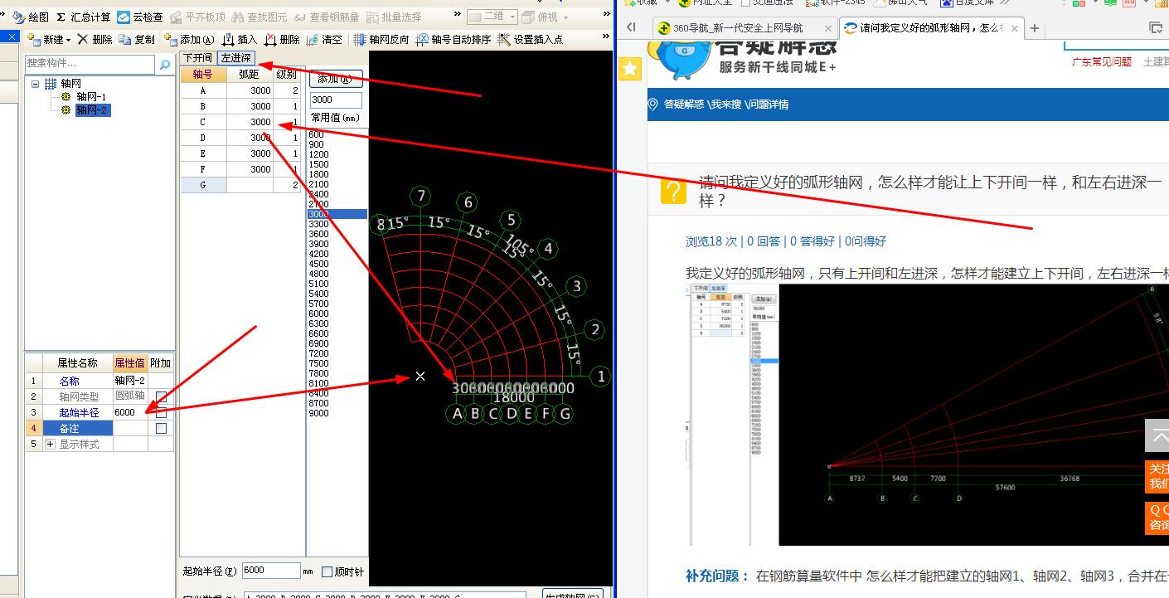Go back using the browser's left-arrow tab button
Image resolution: width=1169 pixels, height=598 pixels.
pyautogui.click(x=632, y=27)
